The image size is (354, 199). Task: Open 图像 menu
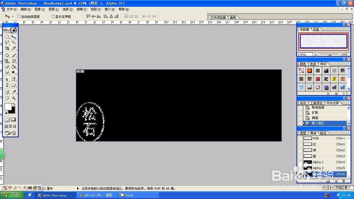click(40, 9)
